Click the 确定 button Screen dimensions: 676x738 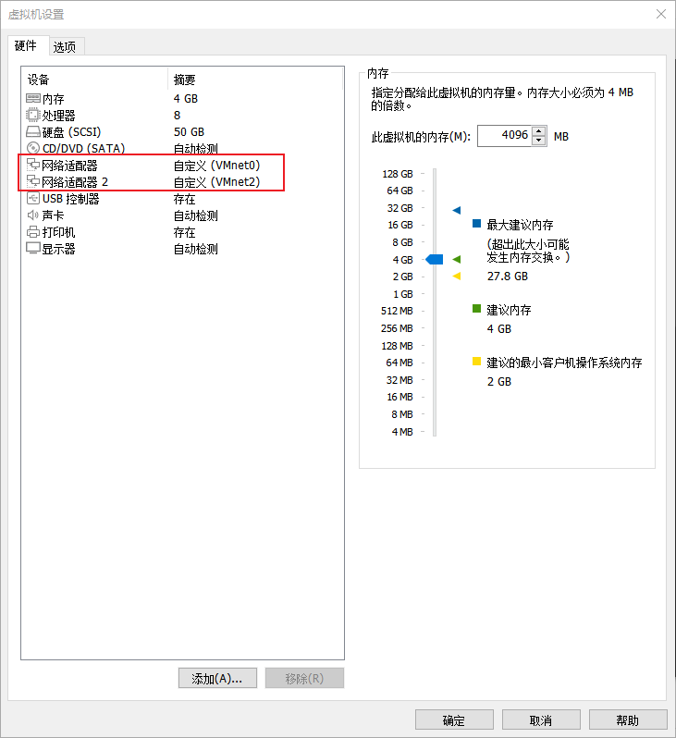coord(454,720)
